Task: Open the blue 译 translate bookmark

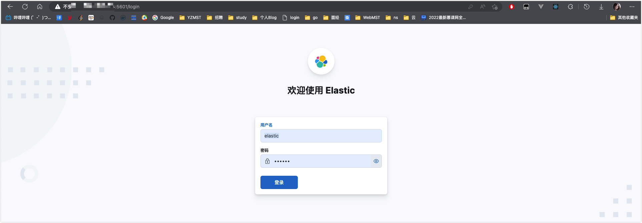Action: click(59, 18)
